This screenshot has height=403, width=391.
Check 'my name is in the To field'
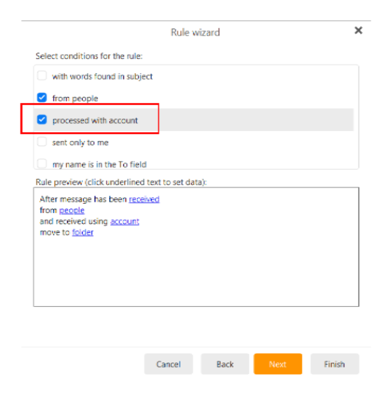42,164
